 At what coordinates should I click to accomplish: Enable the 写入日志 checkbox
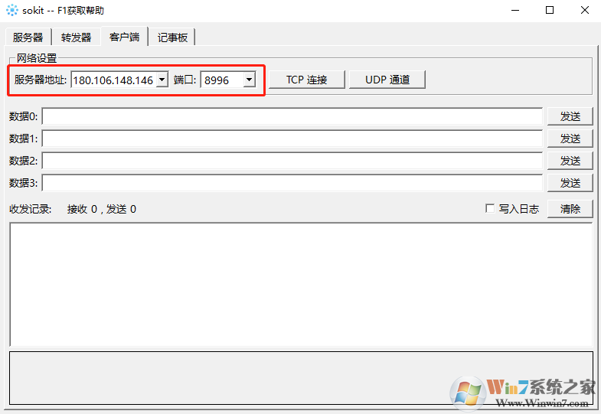pos(490,209)
